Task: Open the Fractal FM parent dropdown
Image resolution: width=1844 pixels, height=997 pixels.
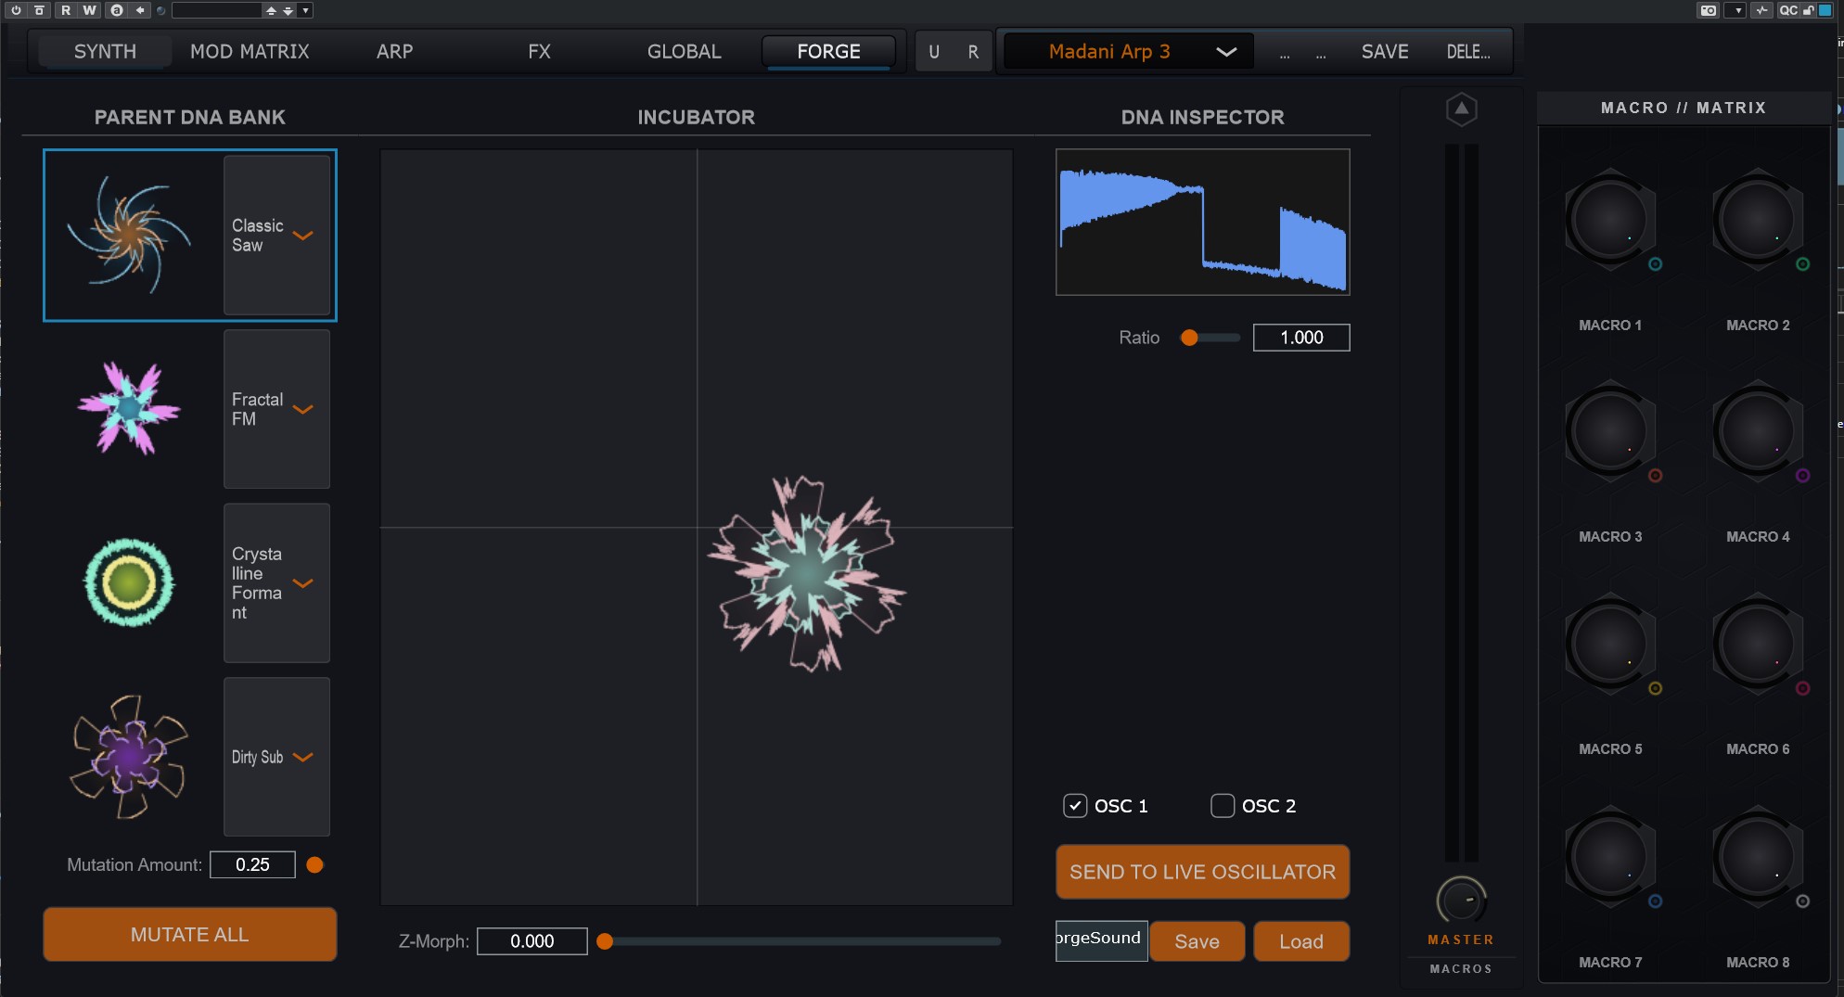Action: tap(302, 409)
